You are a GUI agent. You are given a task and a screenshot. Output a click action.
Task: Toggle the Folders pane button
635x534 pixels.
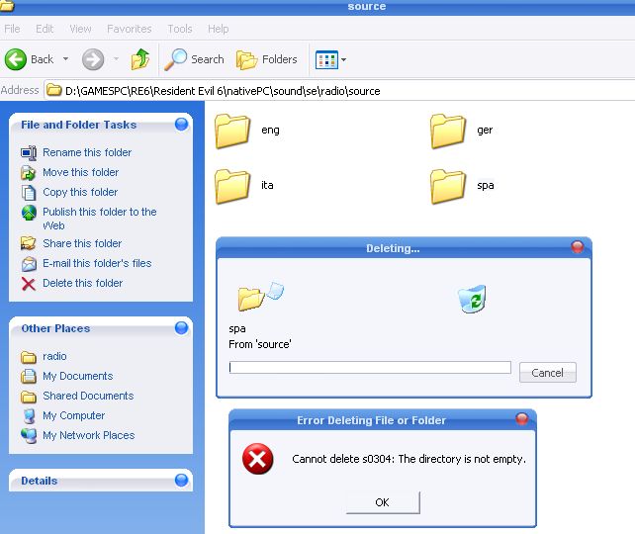266,59
